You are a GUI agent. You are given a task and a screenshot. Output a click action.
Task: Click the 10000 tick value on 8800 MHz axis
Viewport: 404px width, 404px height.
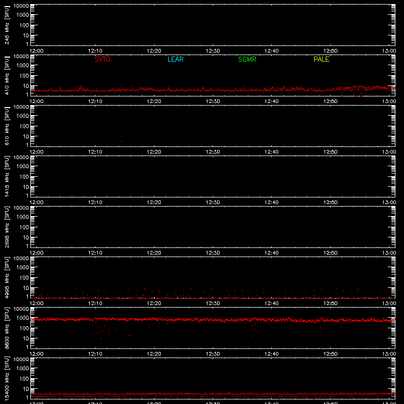click(x=21, y=309)
